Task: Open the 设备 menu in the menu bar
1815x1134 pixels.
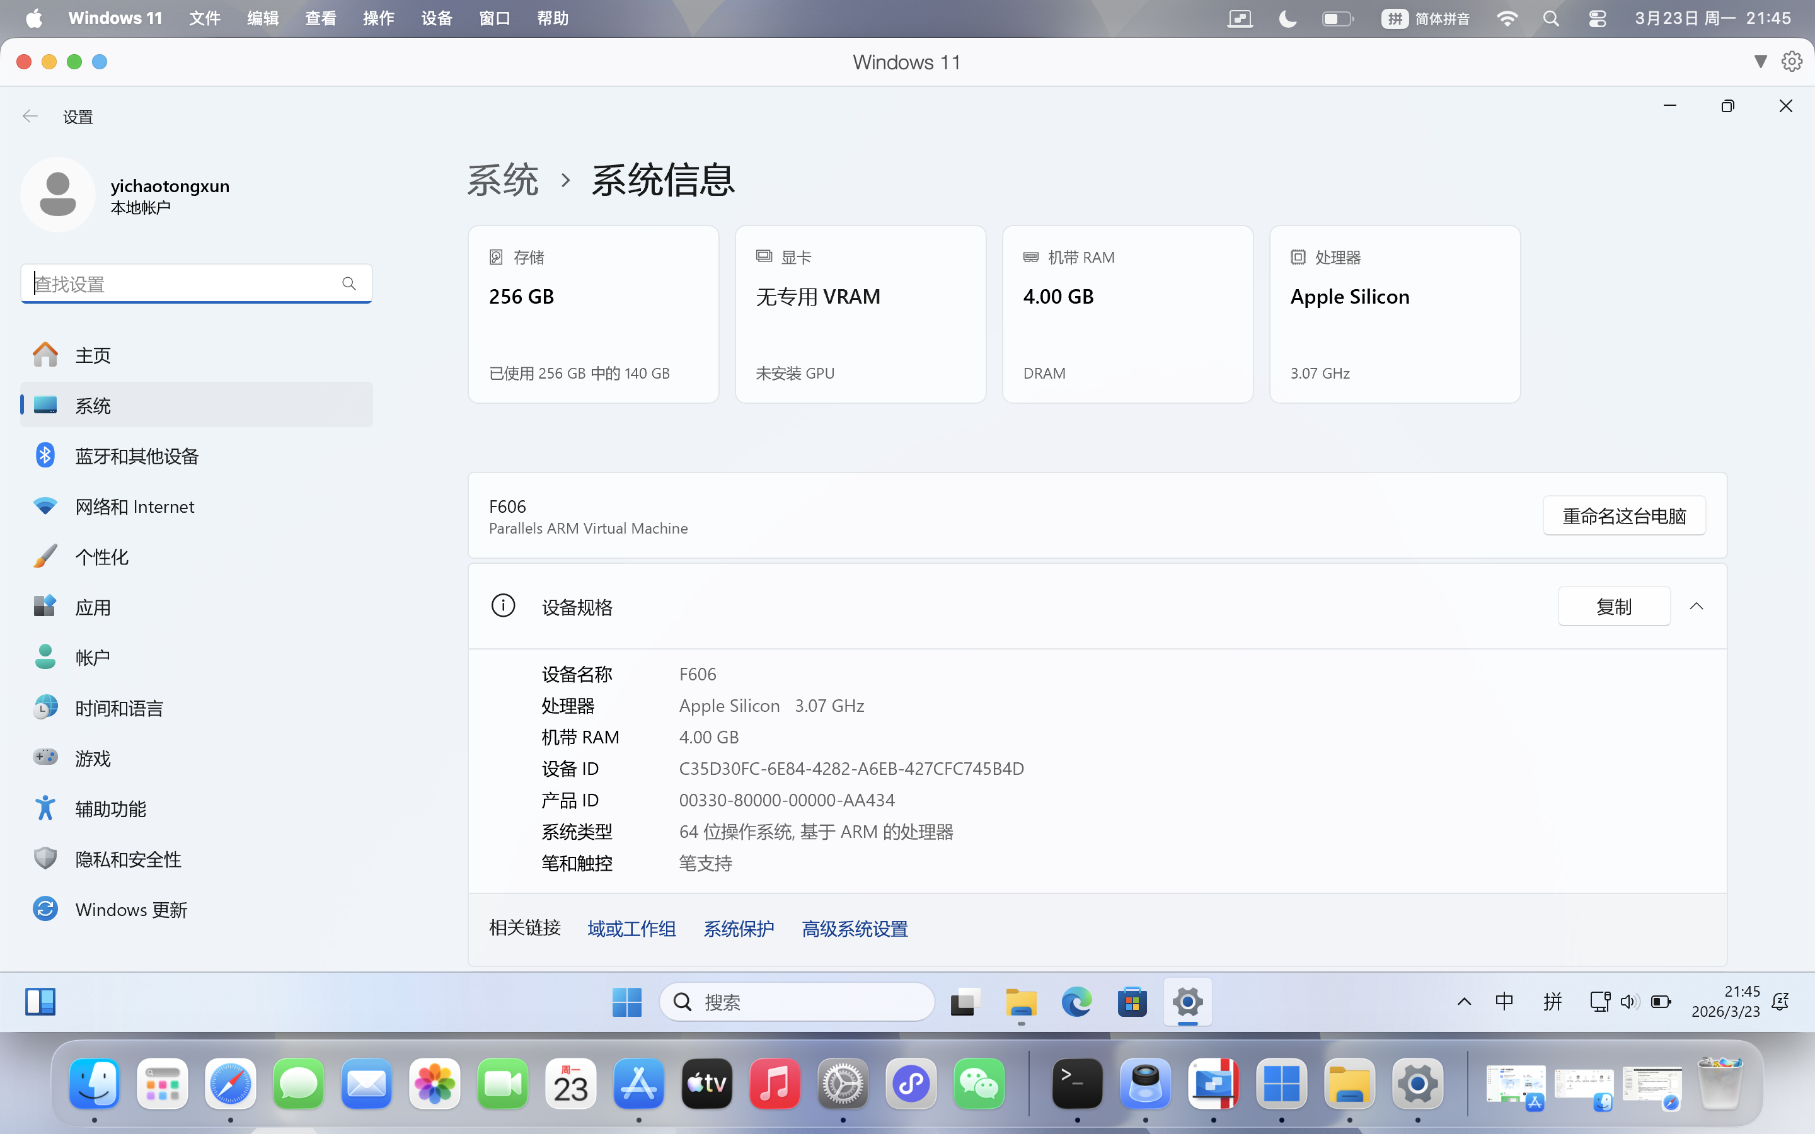Action: (437, 18)
